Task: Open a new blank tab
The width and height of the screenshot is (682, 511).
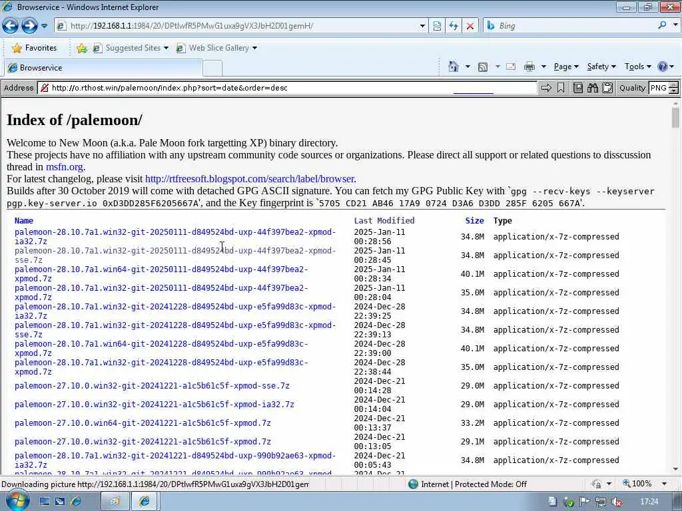Action: point(212,69)
